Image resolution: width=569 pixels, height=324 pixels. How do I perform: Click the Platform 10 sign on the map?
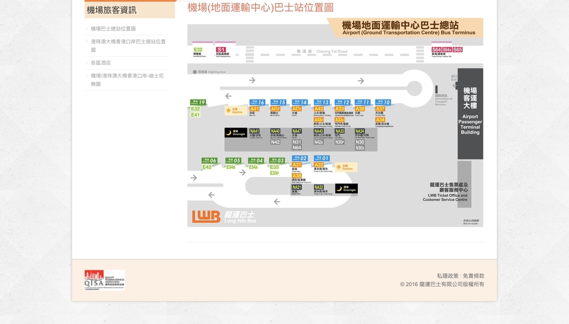click(x=383, y=102)
